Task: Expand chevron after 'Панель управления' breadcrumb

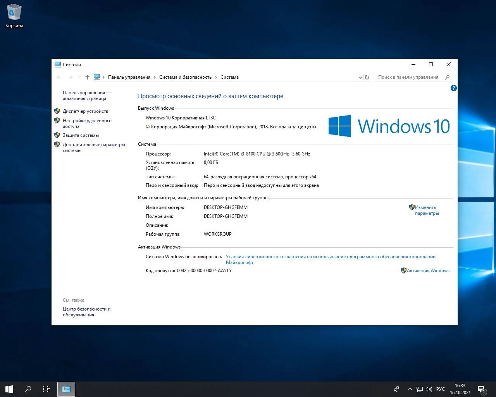Action: point(155,77)
